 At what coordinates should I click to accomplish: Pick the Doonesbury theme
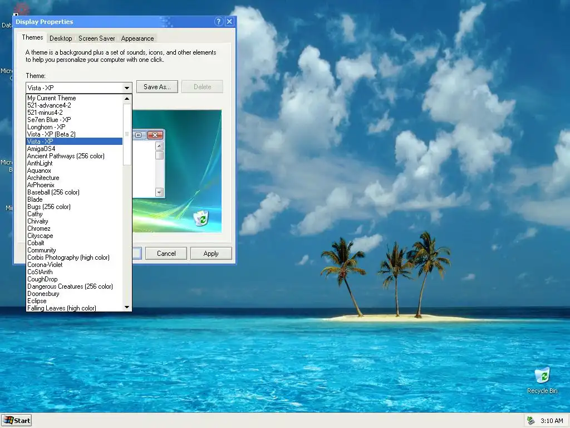pos(75,294)
